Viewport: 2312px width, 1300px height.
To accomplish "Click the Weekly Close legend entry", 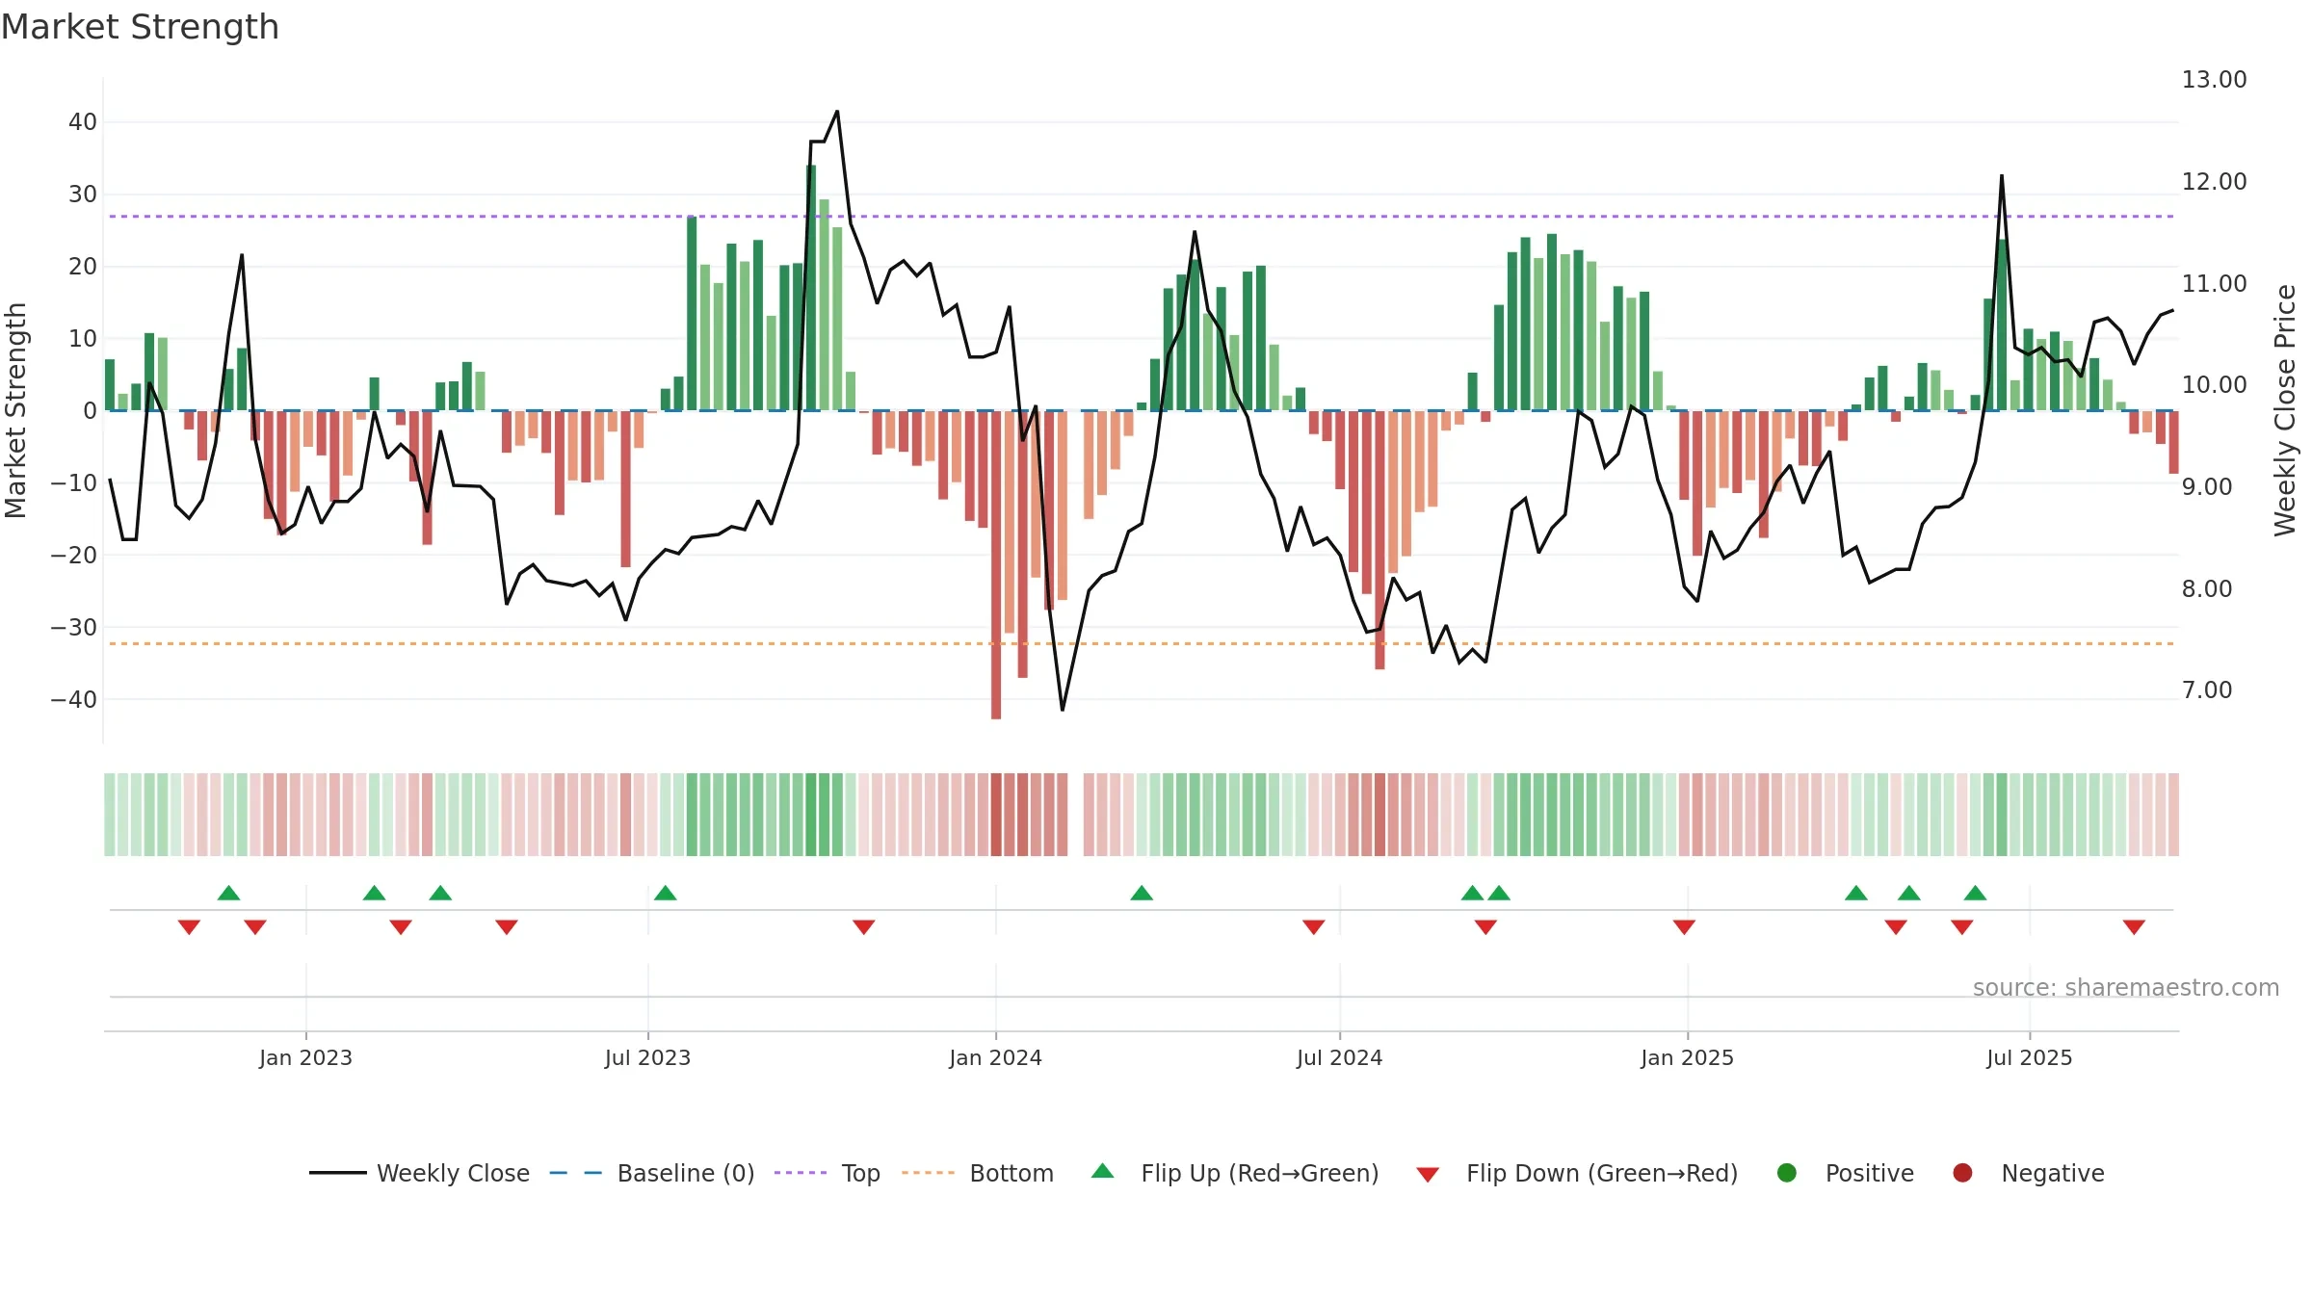I will point(420,1173).
